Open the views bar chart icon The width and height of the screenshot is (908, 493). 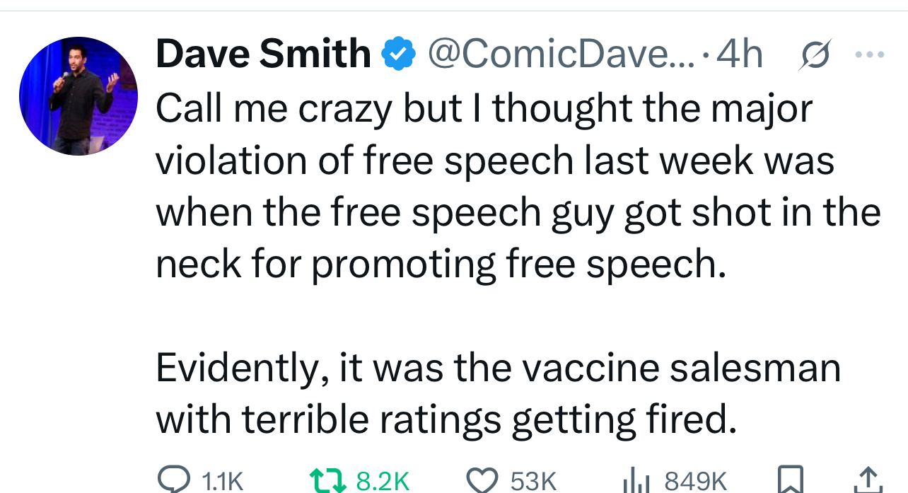(636, 482)
